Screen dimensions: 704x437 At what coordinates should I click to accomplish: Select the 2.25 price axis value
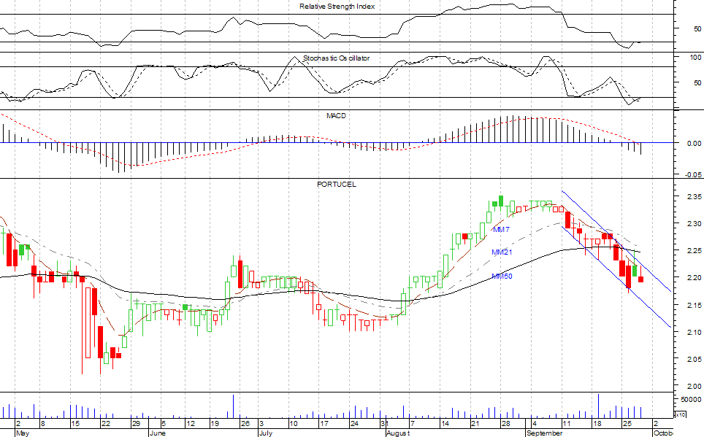point(694,251)
